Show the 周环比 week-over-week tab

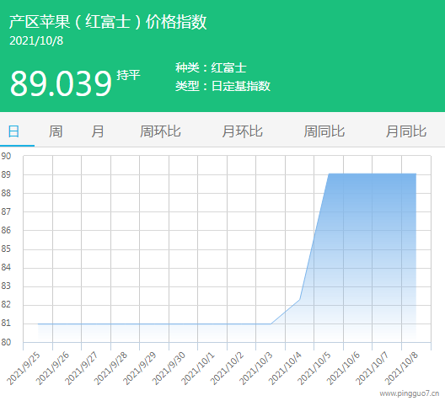(x=160, y=131)
